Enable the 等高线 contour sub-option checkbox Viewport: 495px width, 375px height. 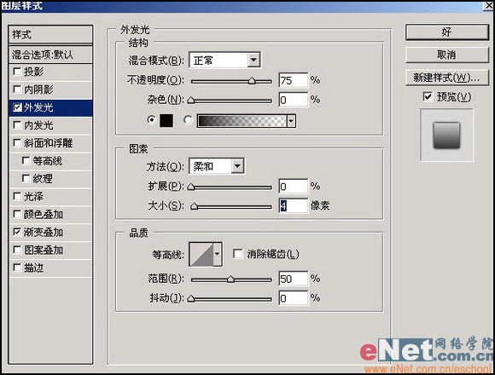pyautogui.click(x=26, y=161)
